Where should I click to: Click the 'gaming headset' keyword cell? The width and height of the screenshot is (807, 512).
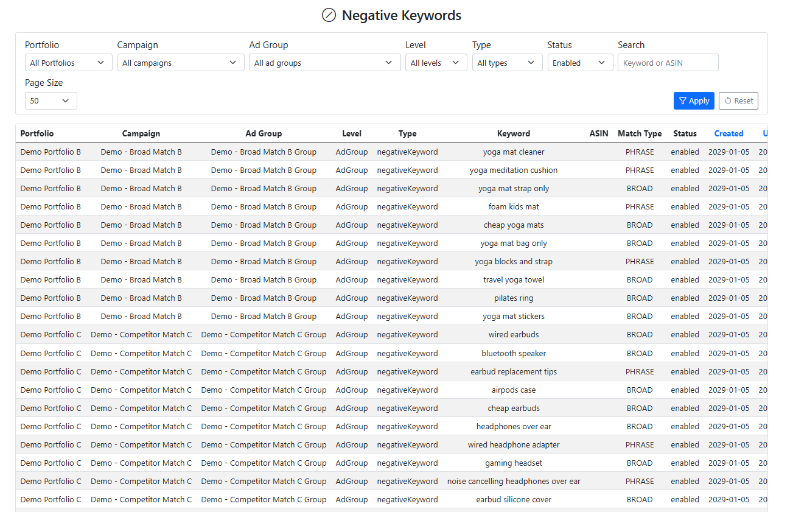pyautogui.click(x=513, y=463)
